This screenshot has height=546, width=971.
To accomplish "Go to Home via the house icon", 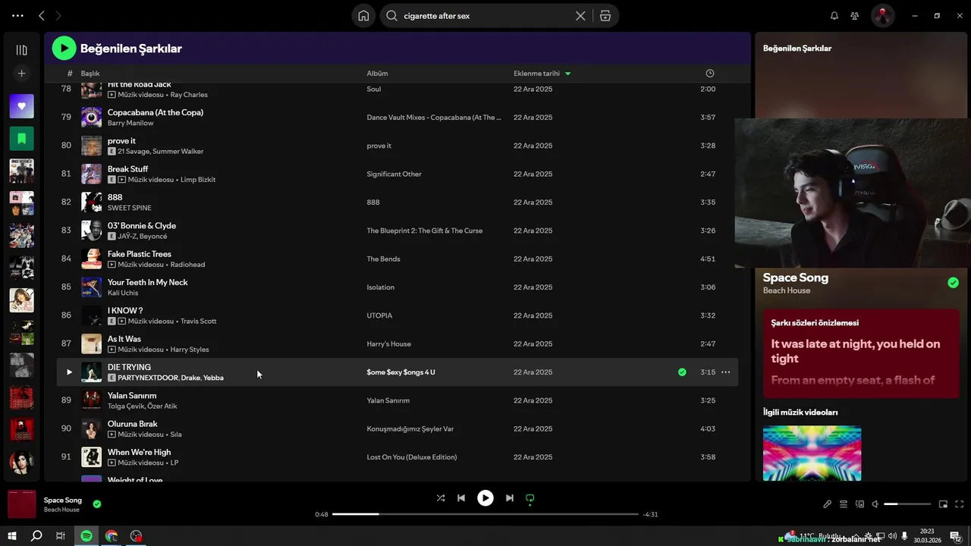I will click(x=364, y=16).
